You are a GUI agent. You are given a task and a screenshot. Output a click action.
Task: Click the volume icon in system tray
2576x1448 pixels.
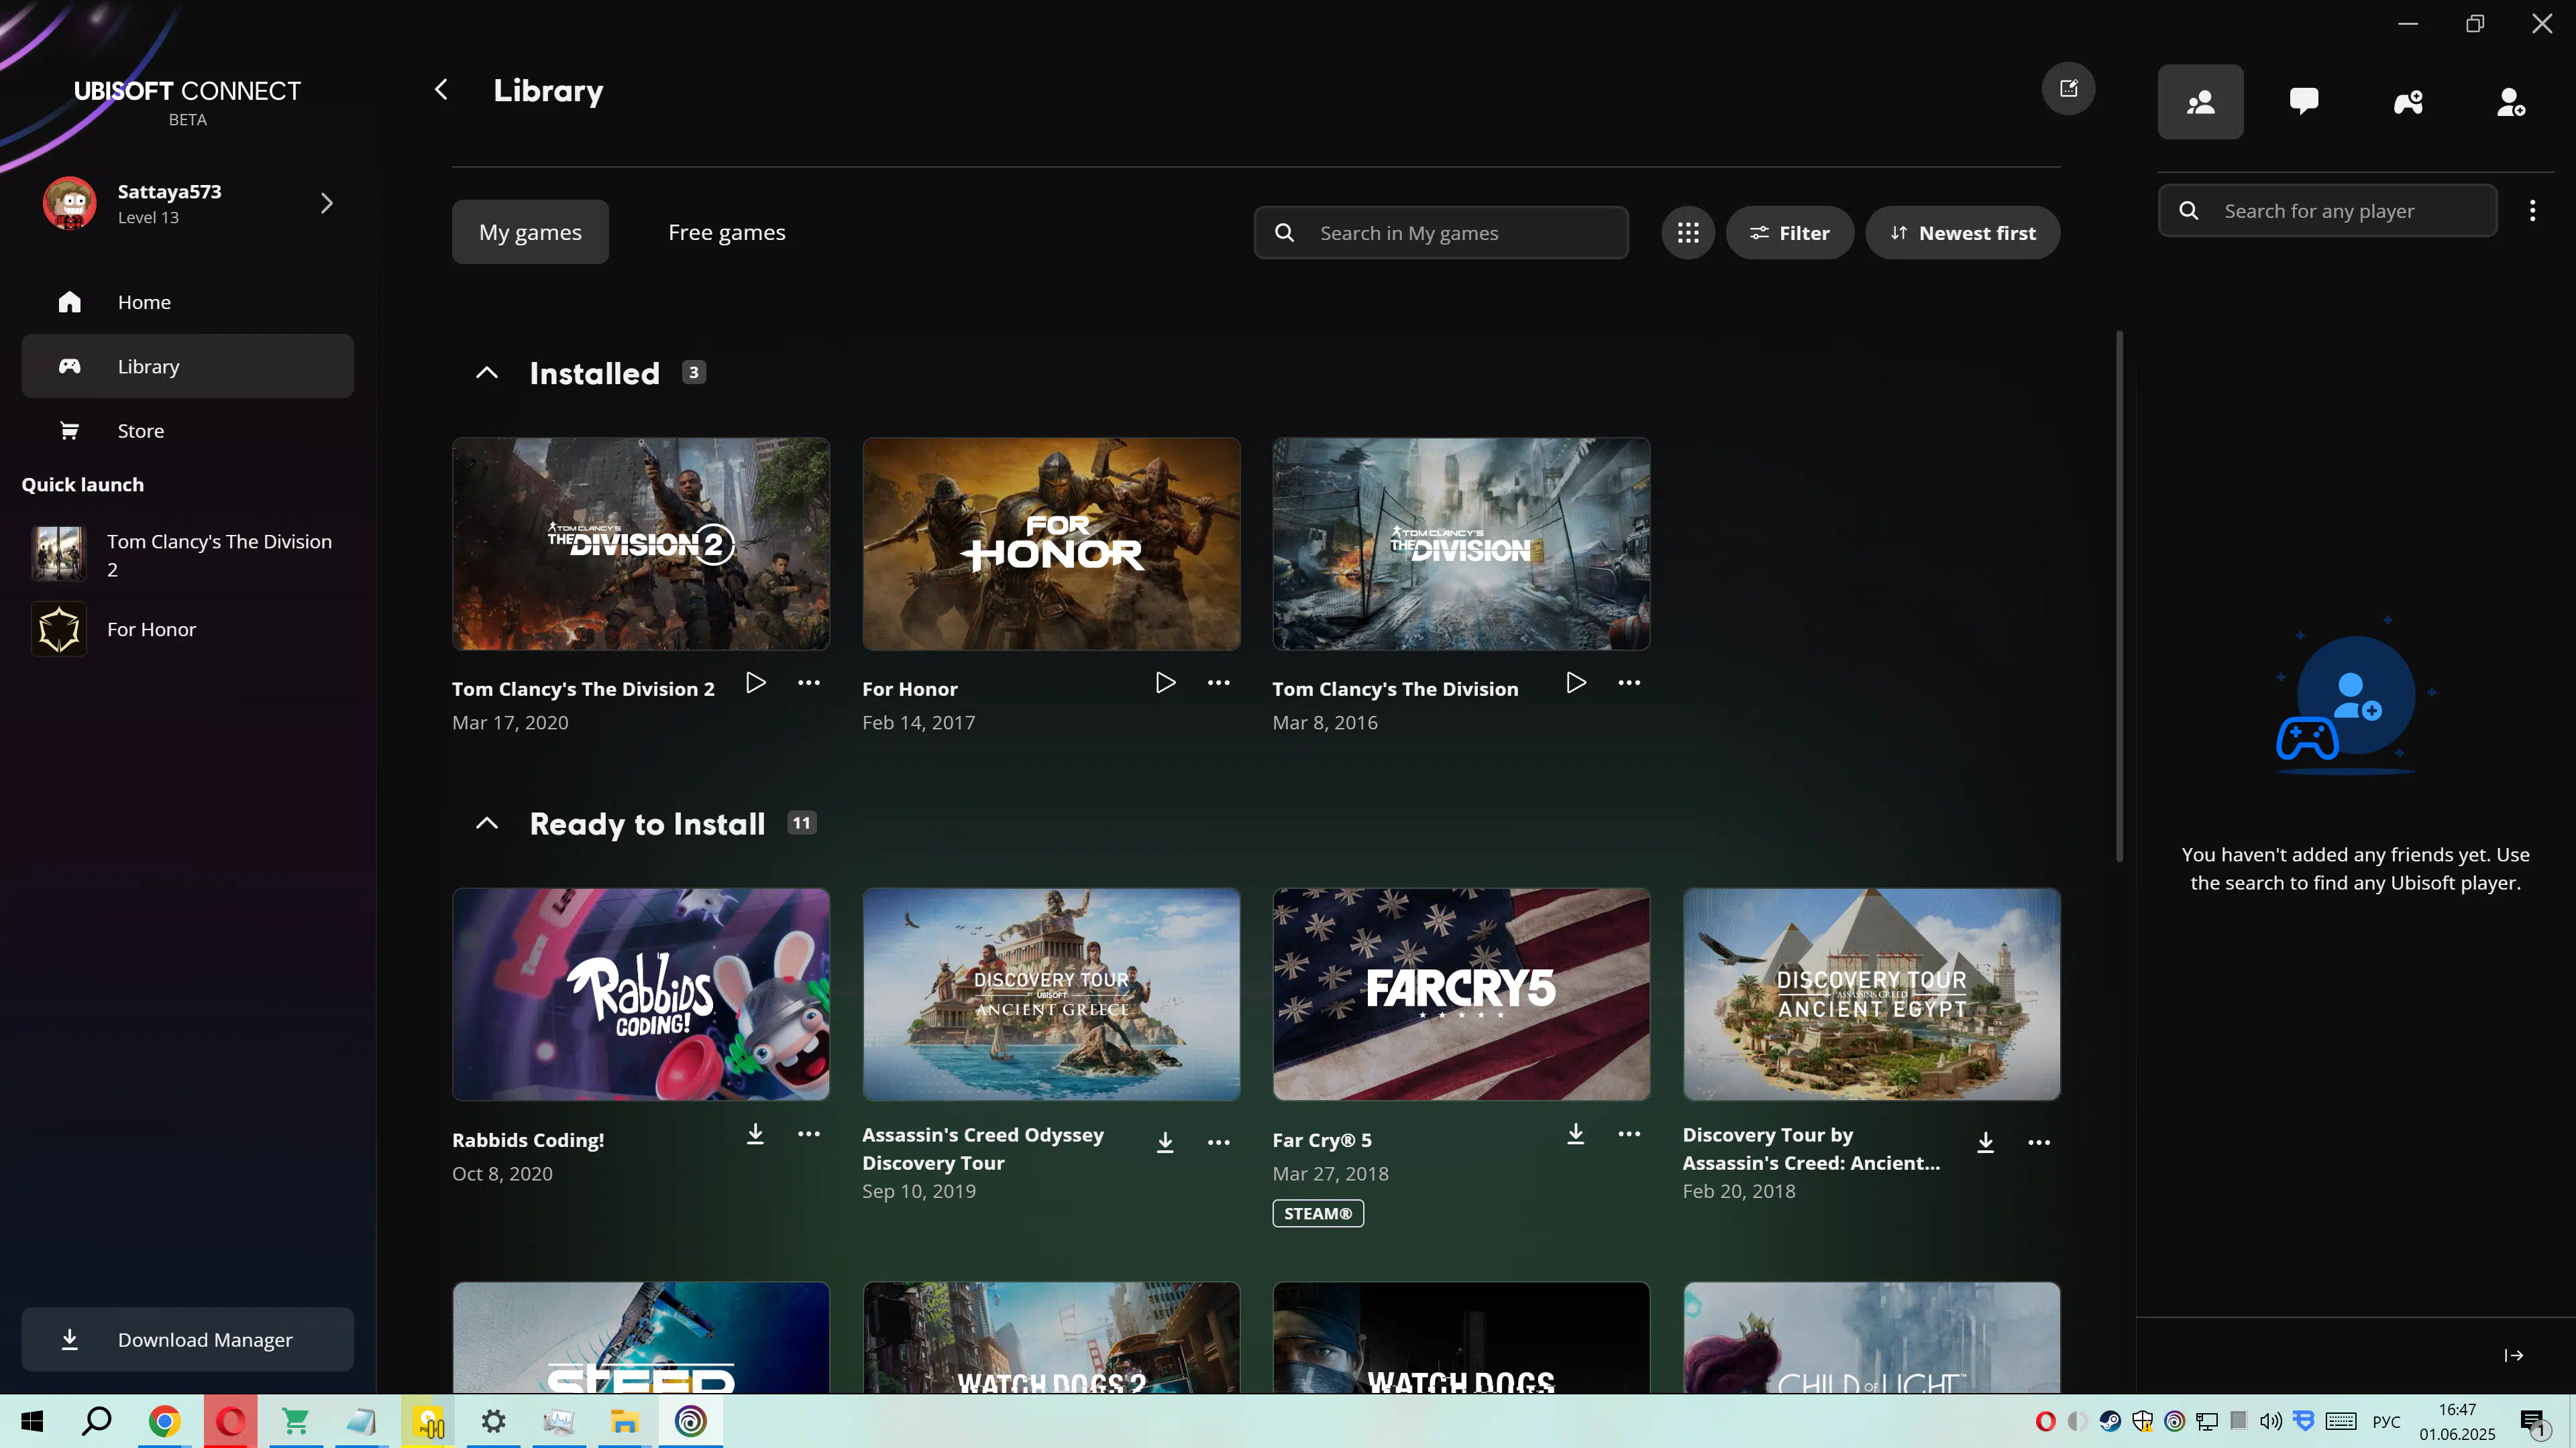click(x=2271, y=1421)
